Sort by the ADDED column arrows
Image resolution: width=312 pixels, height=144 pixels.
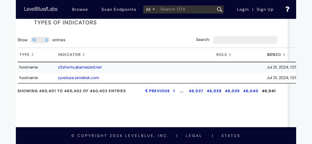[x=284, y=55]
